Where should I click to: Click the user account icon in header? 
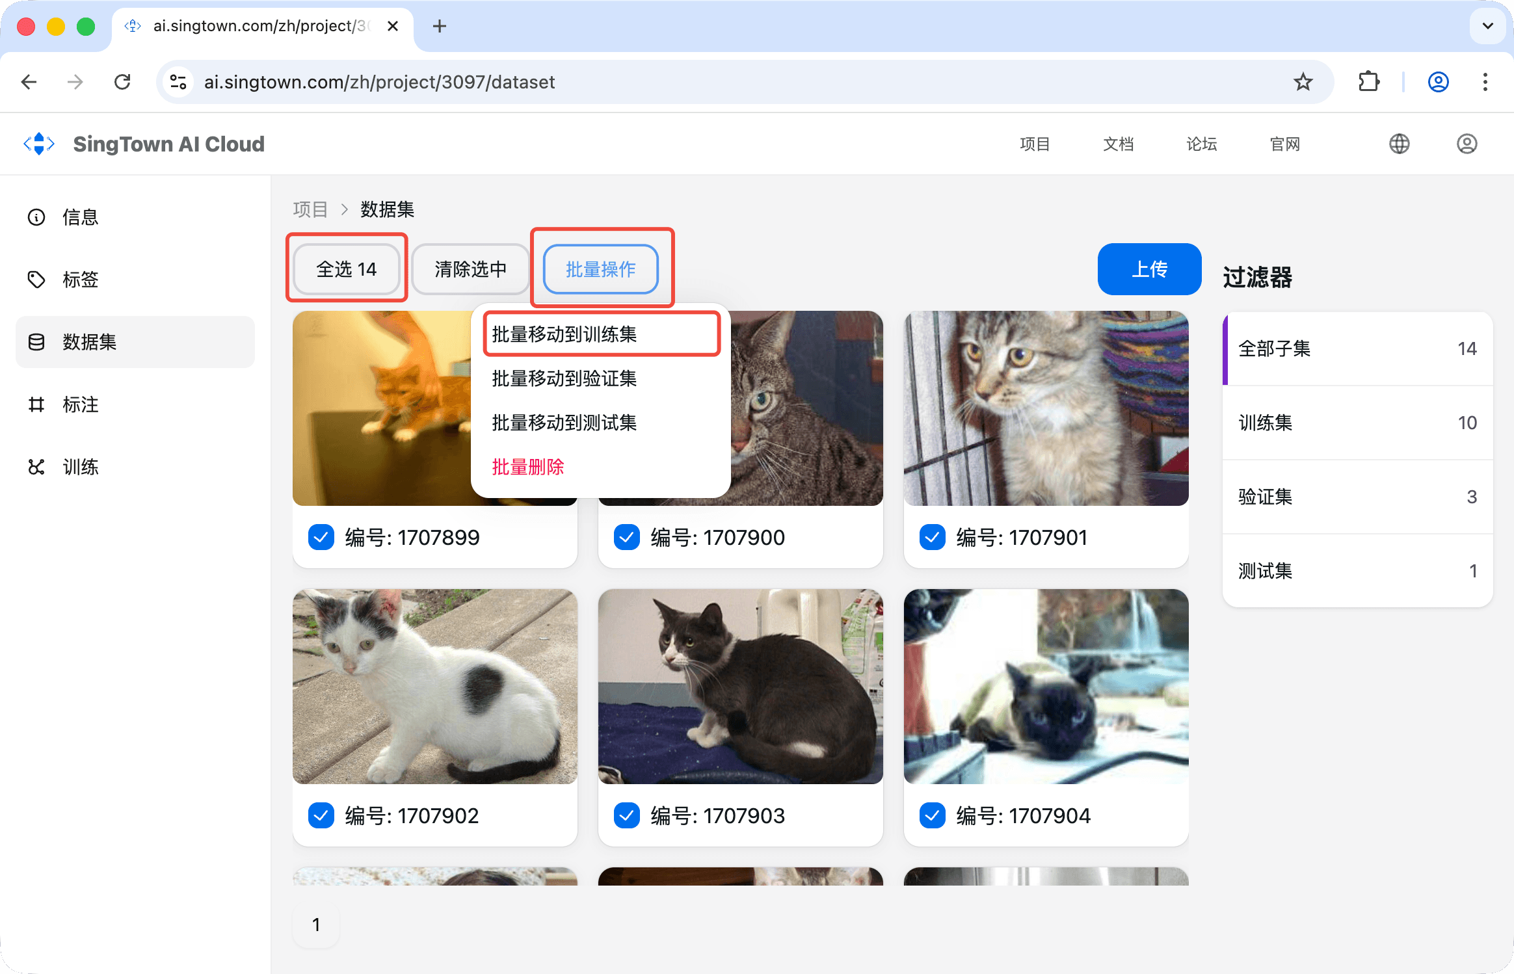click(x=1467, y=144)
